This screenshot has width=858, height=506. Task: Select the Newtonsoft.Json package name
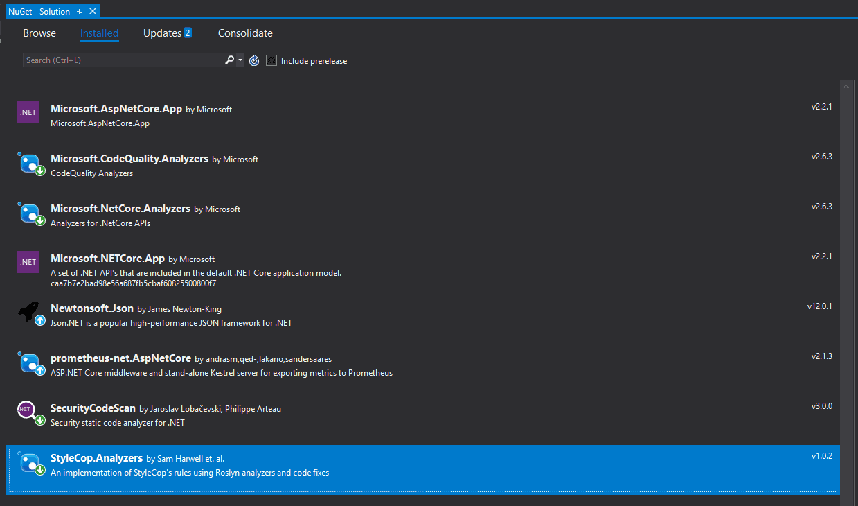92,308
